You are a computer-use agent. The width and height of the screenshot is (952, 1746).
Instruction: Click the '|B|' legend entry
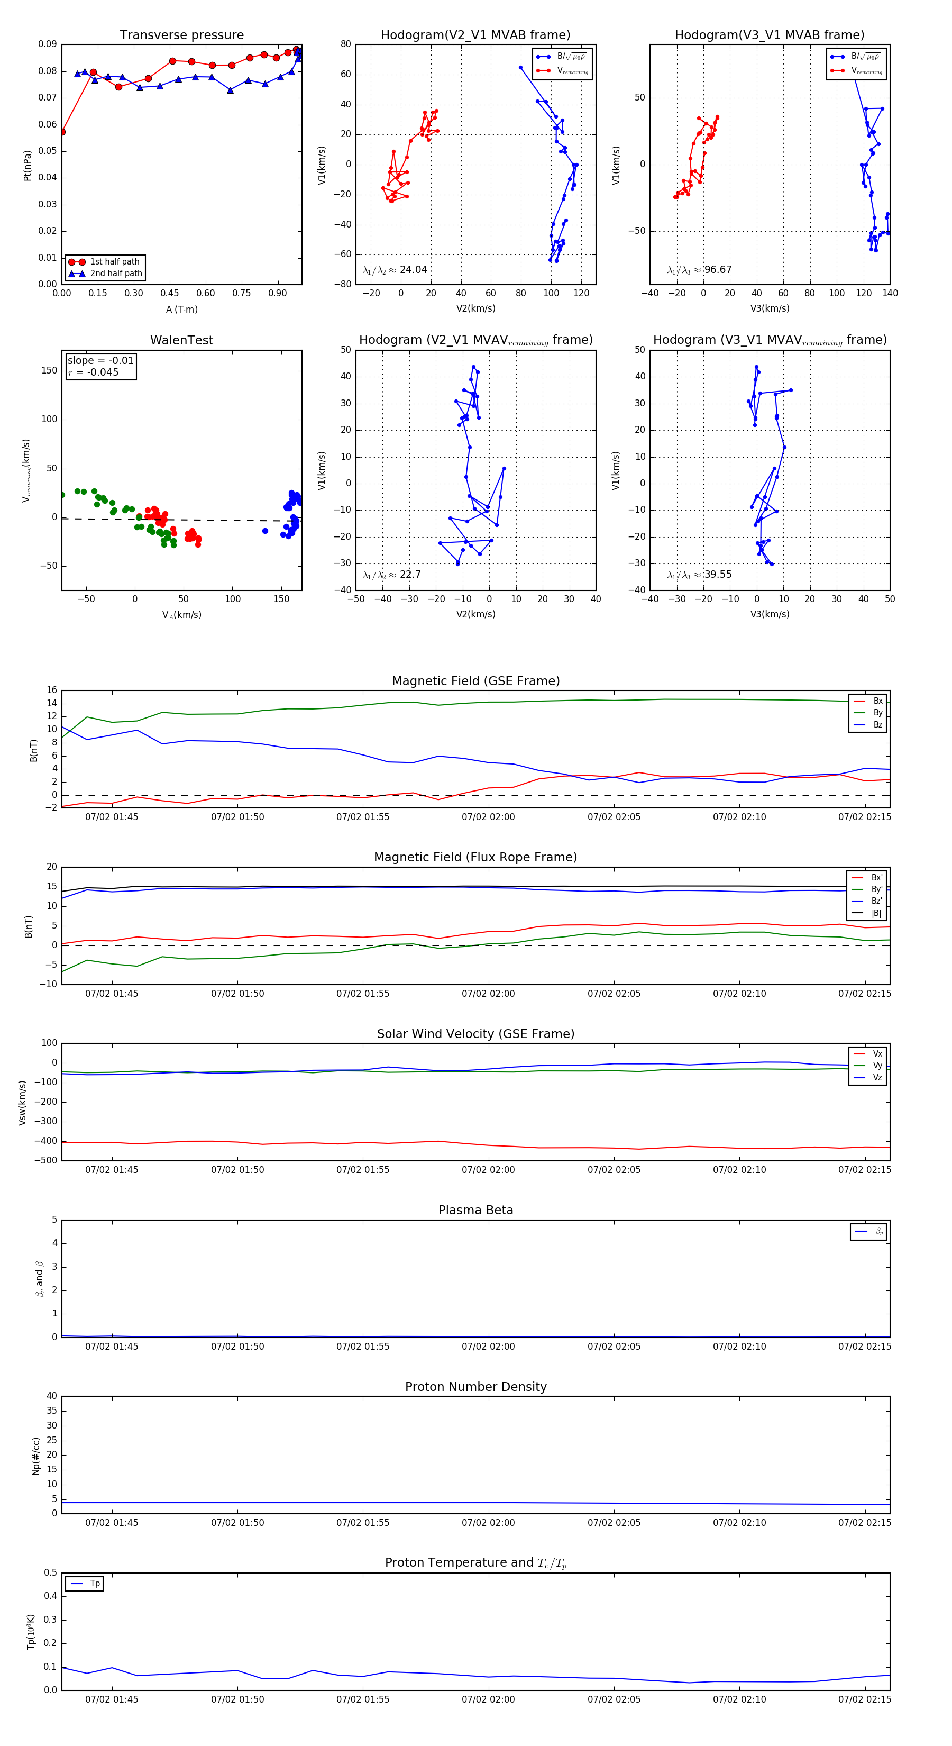click(867, 914)
